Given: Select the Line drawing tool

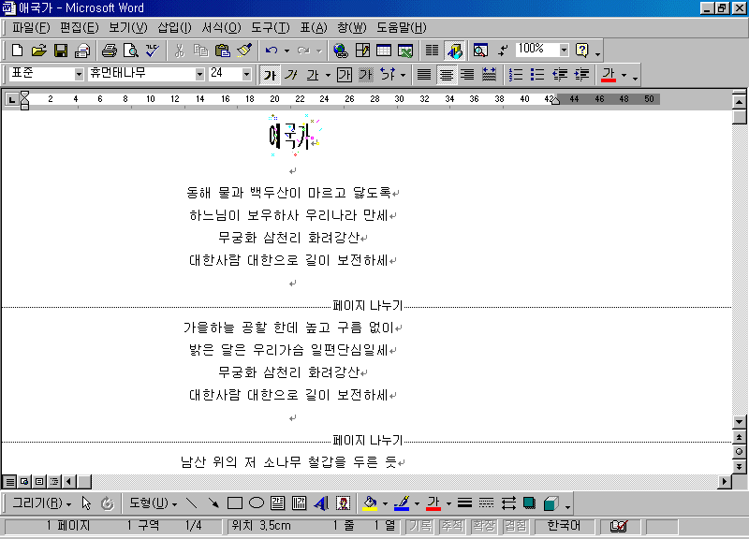Looking at the screenshot, I should point(192,503).
